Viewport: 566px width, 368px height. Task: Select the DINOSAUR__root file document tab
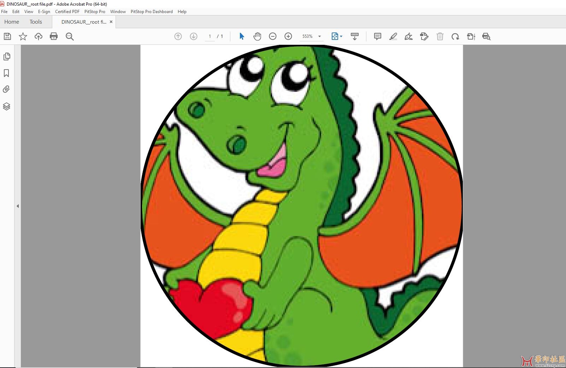[x=84, y=22]
